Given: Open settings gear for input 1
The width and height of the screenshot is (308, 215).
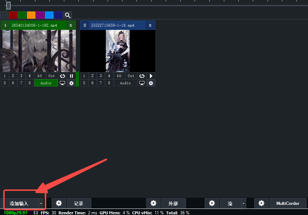Looking at the screenshot, I should coord(71,83).
